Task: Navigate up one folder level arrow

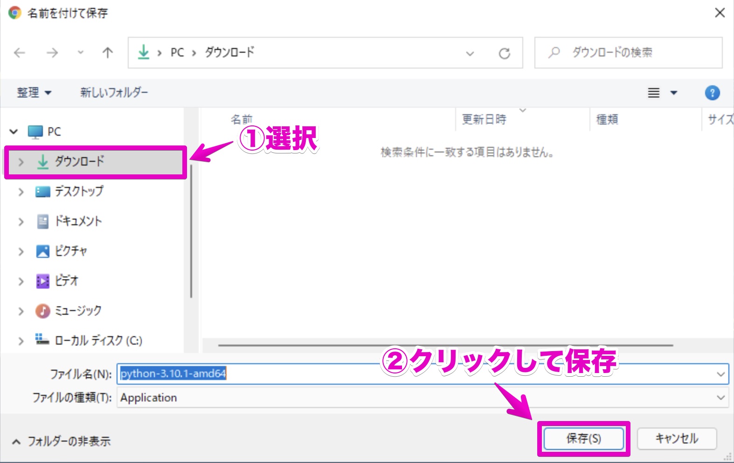Action: [107, 53]
